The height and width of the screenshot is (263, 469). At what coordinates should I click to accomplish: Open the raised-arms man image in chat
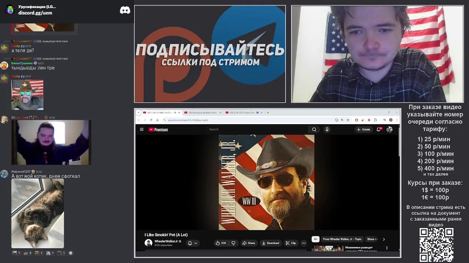tap(51, 142)
